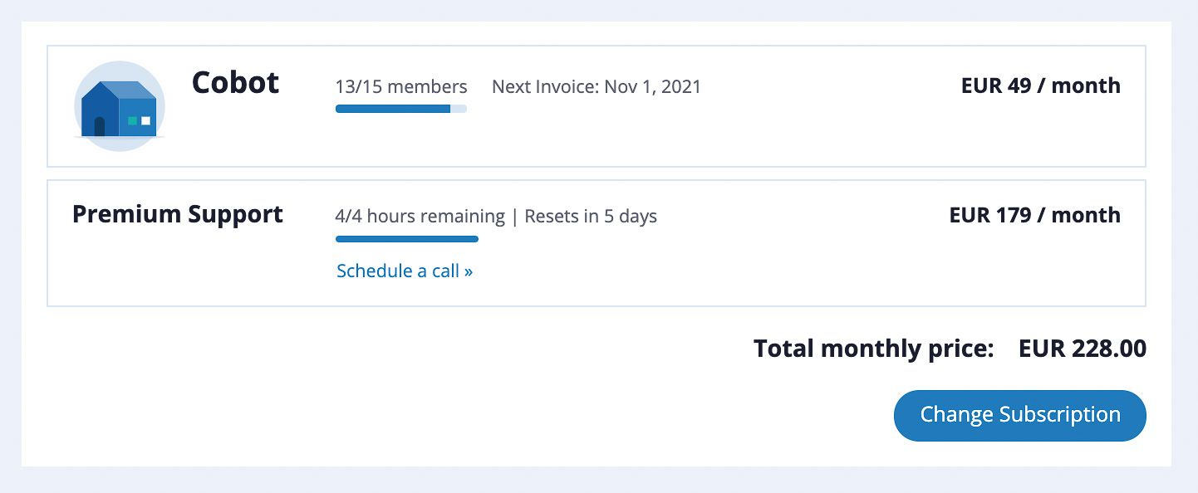Select the Cobot plan title
This screenshot has width=1198, height=493.
pyautogui.click(x=235, y=83)
